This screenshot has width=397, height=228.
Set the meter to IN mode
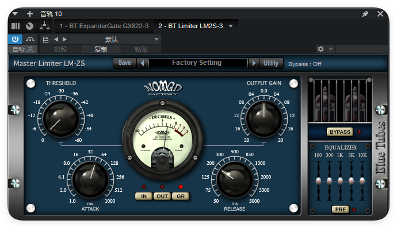pos(144,196)
